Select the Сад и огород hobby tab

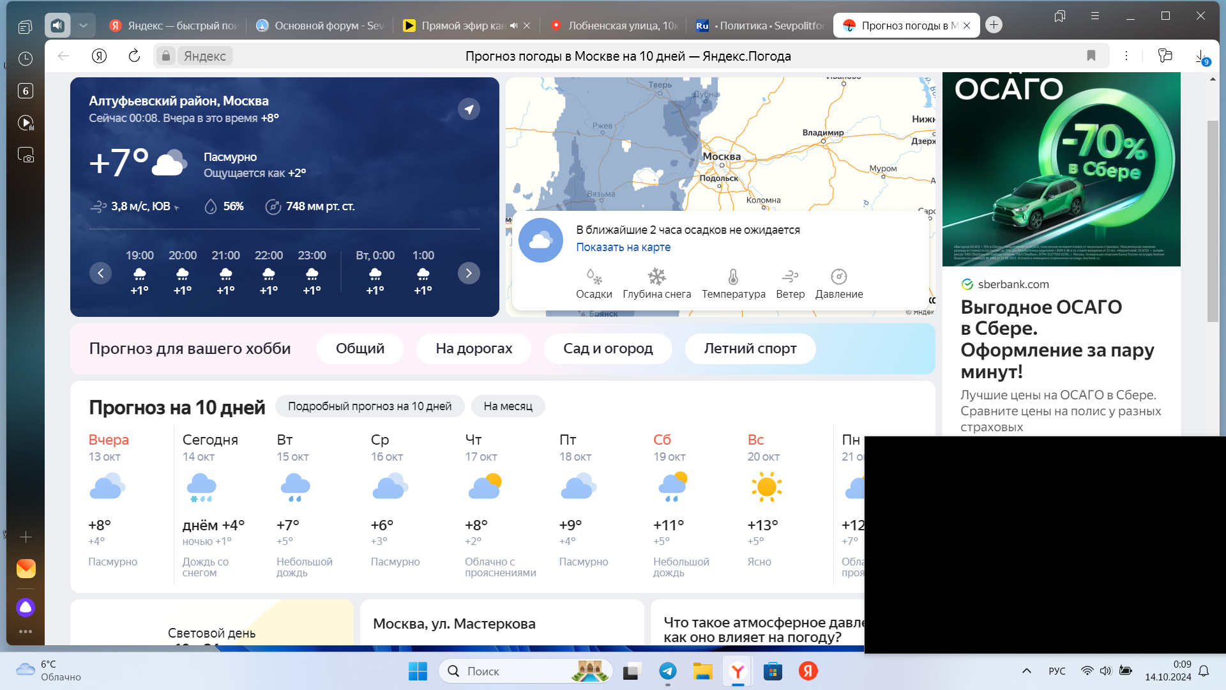(x=607, y=349)
